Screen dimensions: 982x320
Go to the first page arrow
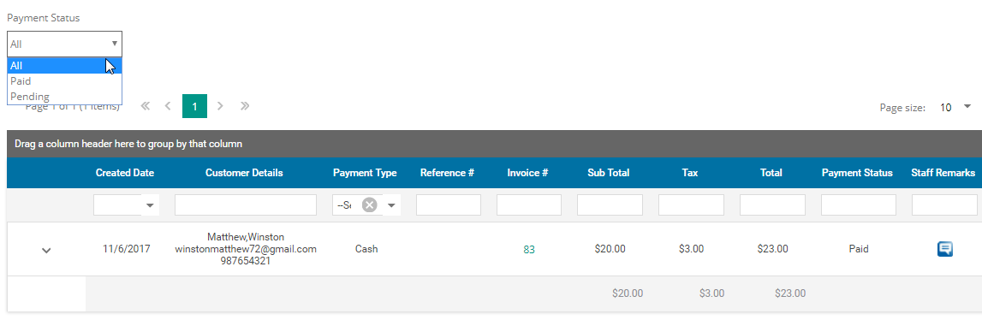[146, 106]
